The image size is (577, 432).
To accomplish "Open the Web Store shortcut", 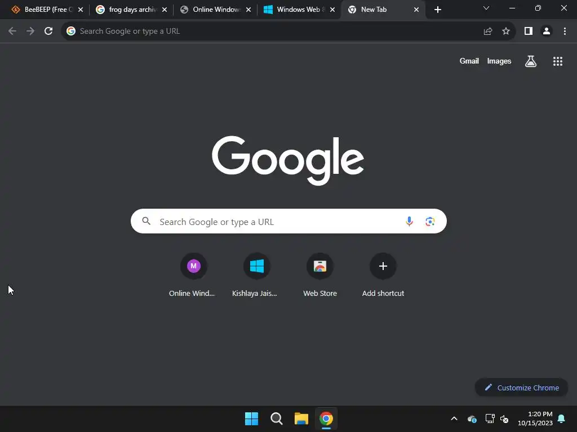I will click(x=320, y=274).
